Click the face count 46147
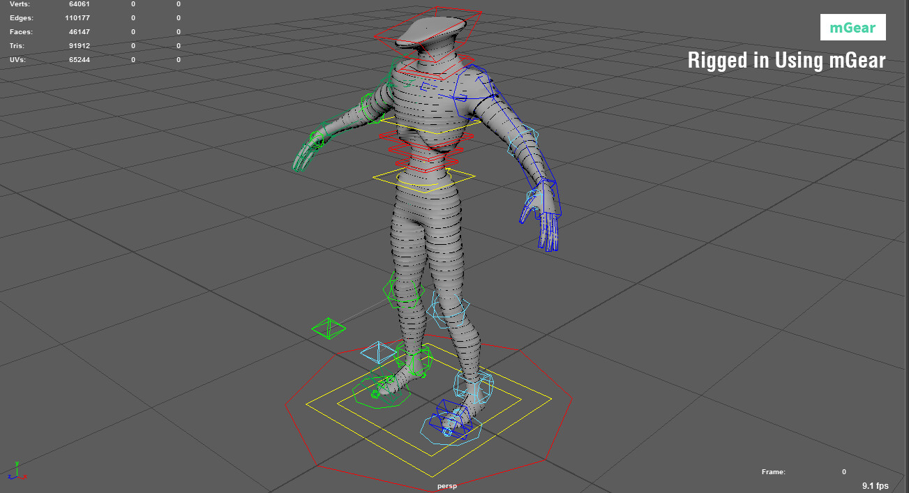Image resolution: width=909 pixels, height=493 pixels. point(80,32)
